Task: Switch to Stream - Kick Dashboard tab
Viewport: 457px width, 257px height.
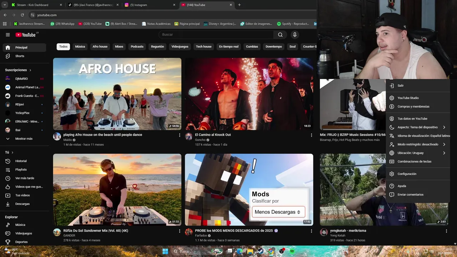Action: (36, 5)
